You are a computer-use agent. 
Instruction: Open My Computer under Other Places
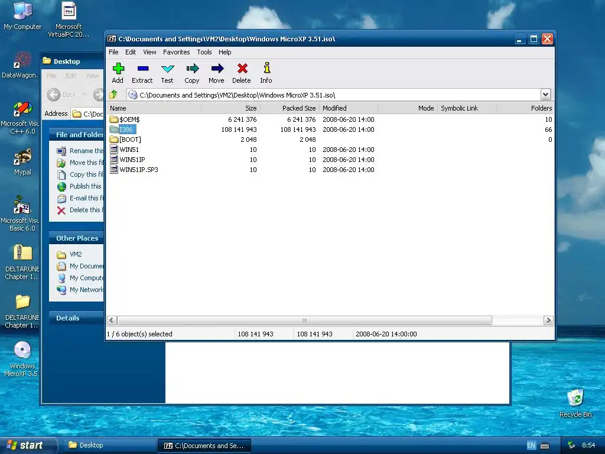(x=80, y=278)
